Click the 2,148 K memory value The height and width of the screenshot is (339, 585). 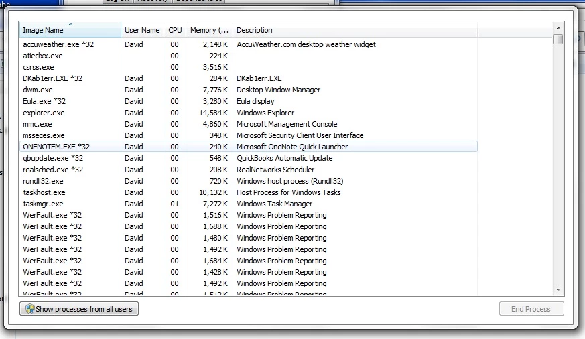coord(215,44)
